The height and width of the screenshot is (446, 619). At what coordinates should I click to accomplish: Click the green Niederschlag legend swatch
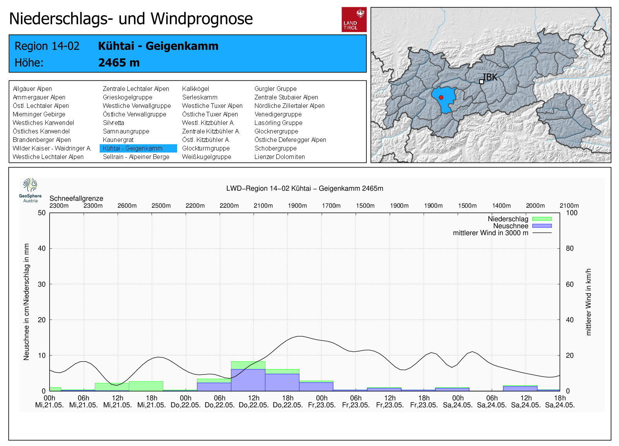click(542, 219)
